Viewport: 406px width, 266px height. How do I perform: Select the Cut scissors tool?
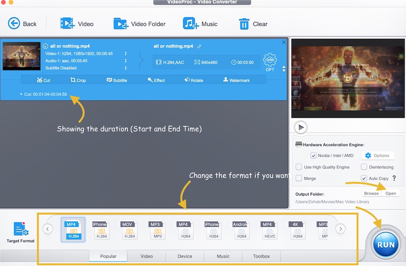pos(40,80)
